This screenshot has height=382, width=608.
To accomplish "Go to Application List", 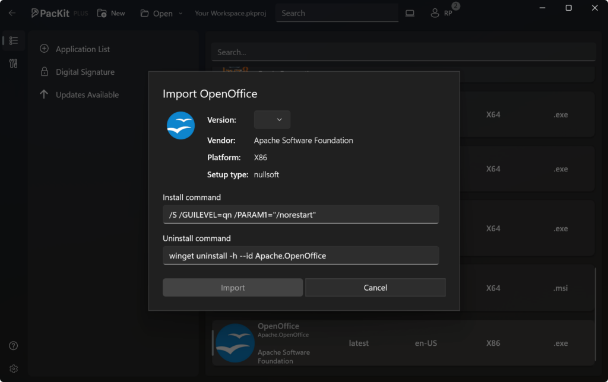I will pos(83,49).
